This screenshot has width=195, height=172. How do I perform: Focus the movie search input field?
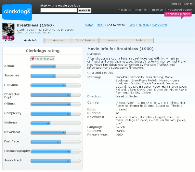coord(58,10)
